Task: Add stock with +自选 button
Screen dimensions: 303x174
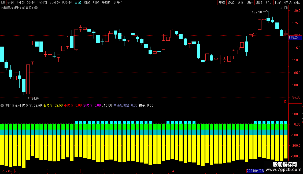Action: [287, 2]
